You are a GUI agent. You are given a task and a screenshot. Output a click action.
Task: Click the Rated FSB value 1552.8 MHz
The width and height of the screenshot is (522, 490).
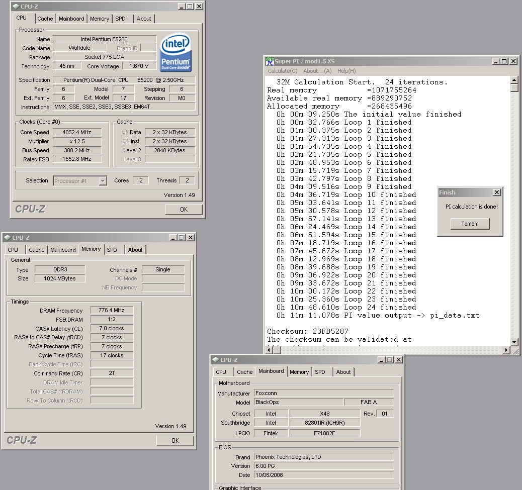click(77, 159)
